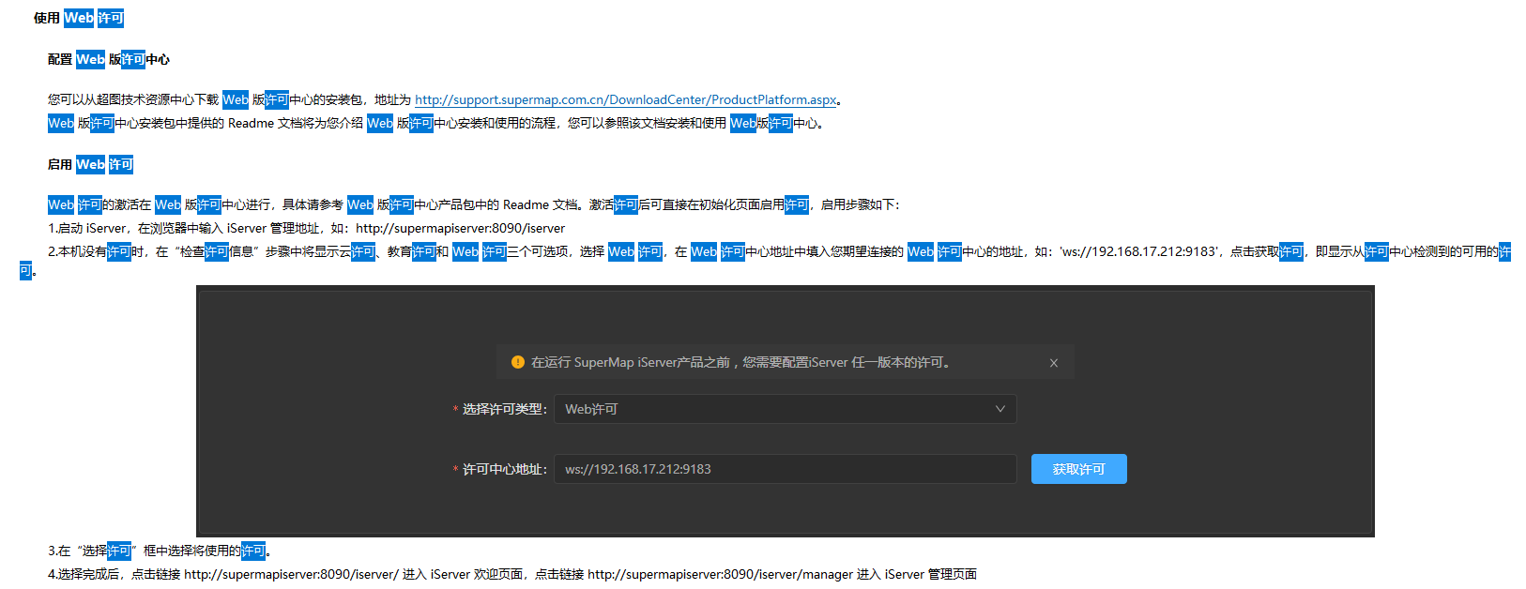Click the heading 使用 Web 许可
This screenshot has width=1526, height=589.
79,18
